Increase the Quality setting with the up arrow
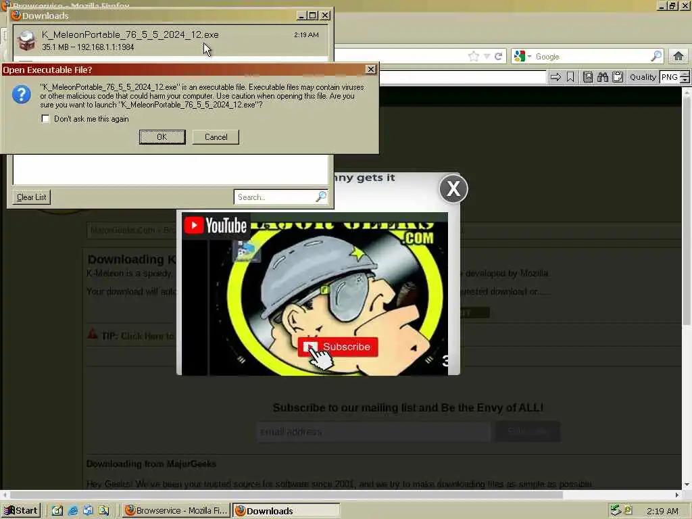Image resolution: width=692 pixels, height=519 pixels. pos(685,74)
